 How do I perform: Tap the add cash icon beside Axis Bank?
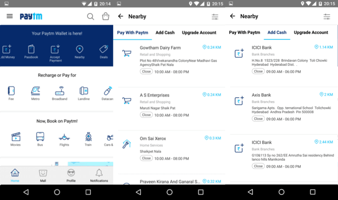click(239, 100)
